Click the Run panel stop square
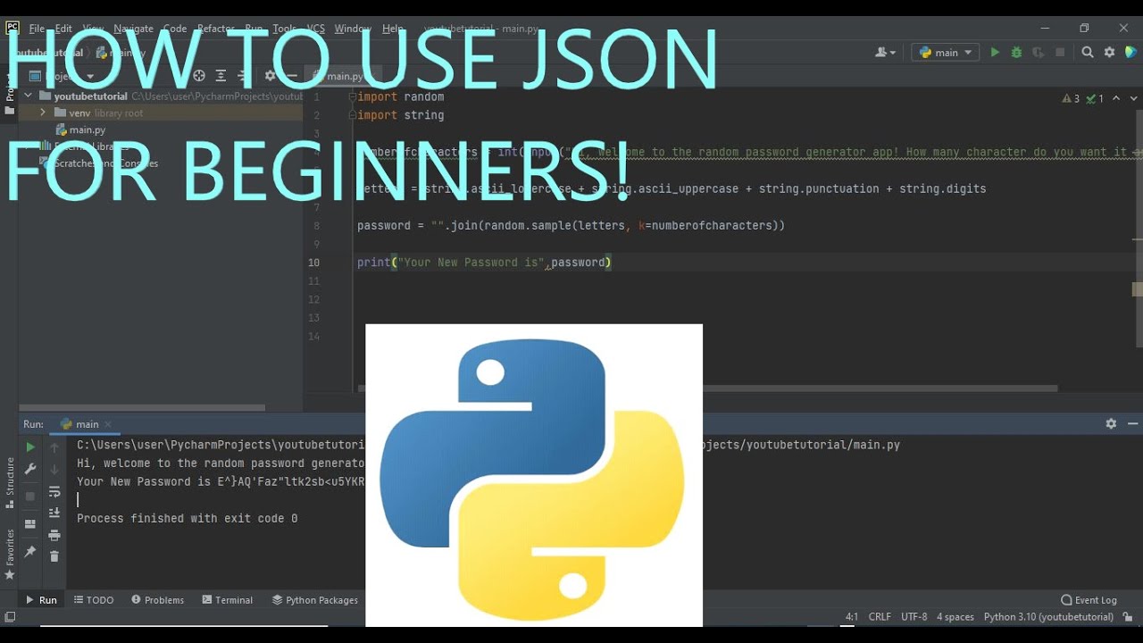This screenshot has height=643, width=1143. [30, 496]
